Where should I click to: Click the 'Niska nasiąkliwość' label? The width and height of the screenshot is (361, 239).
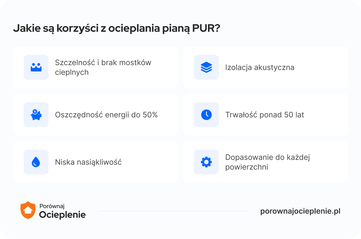(88, 162)
